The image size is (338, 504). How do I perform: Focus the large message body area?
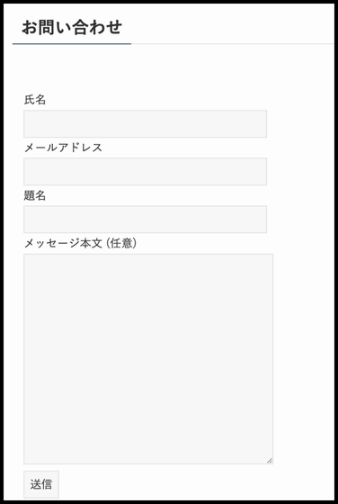(148, 359)
